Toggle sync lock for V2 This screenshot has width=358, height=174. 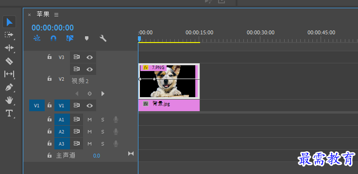[x=76, y=69]
